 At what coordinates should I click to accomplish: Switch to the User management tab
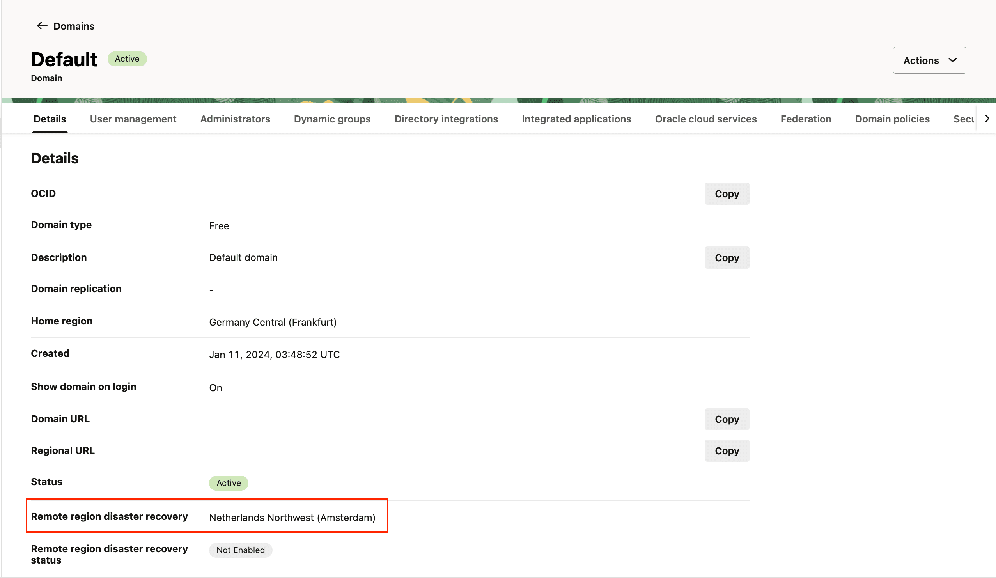click(x=133, y=119)
